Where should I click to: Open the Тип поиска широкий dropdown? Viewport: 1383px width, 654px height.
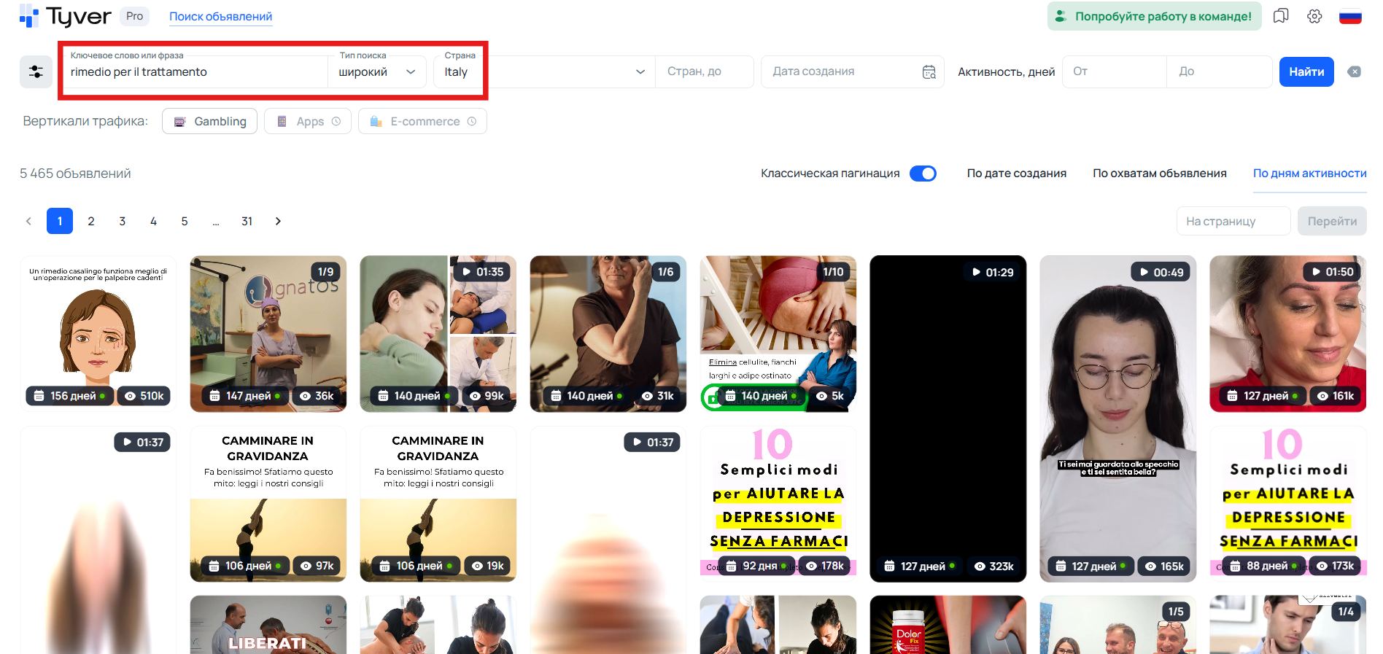point(377,71)
